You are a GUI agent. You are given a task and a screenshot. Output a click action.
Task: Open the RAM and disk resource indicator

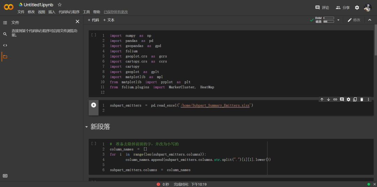point(325,20)
